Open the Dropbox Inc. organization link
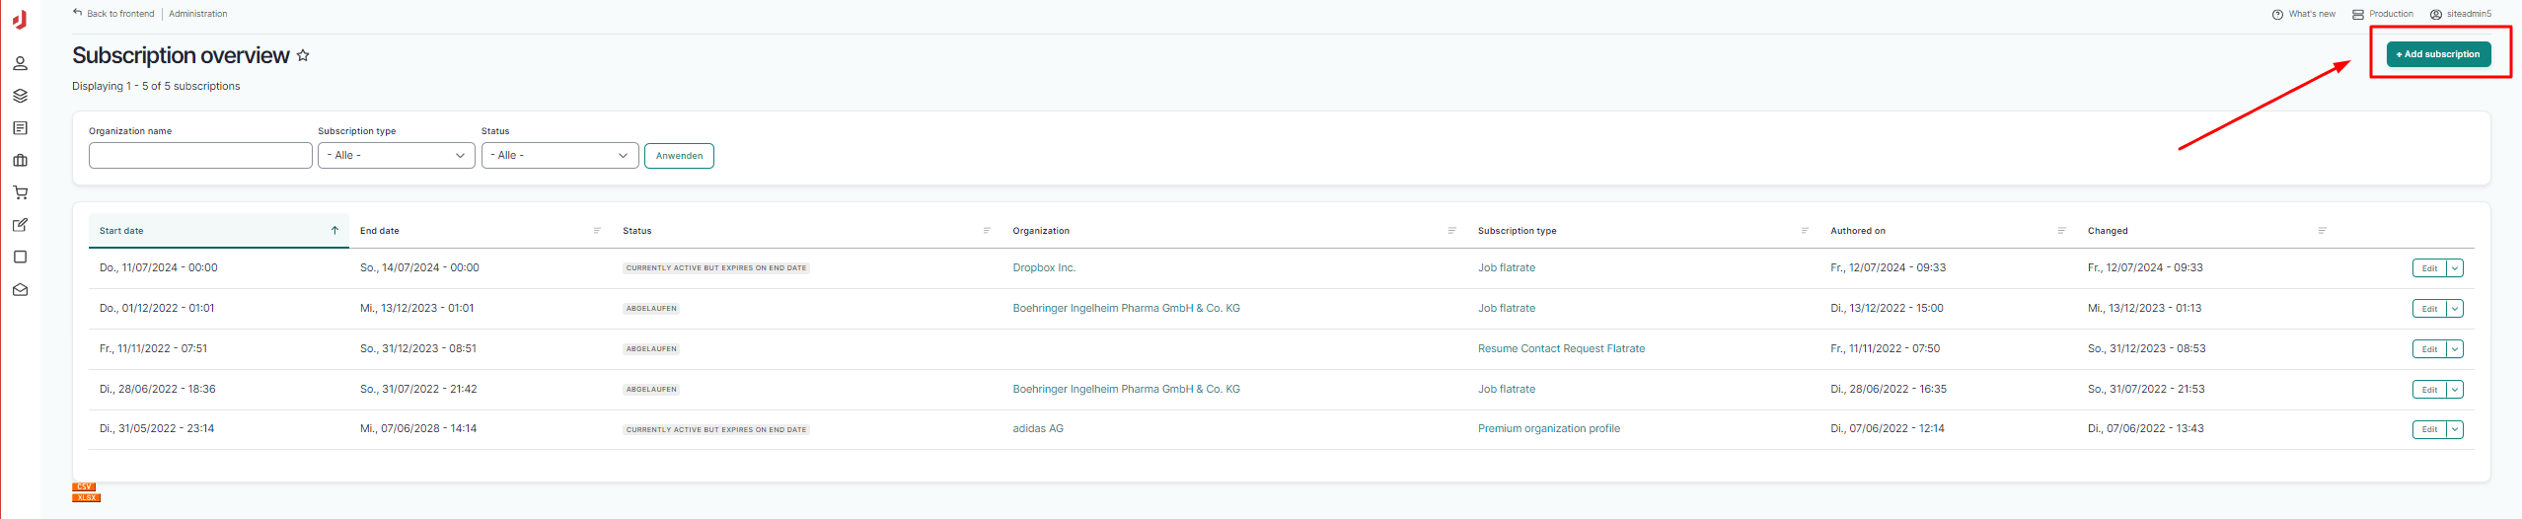This screenshot has width=2522, height=519. [1043, 268]
